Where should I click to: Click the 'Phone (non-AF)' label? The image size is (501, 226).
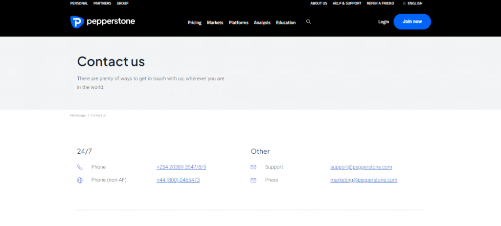click(x=109, y=180)
